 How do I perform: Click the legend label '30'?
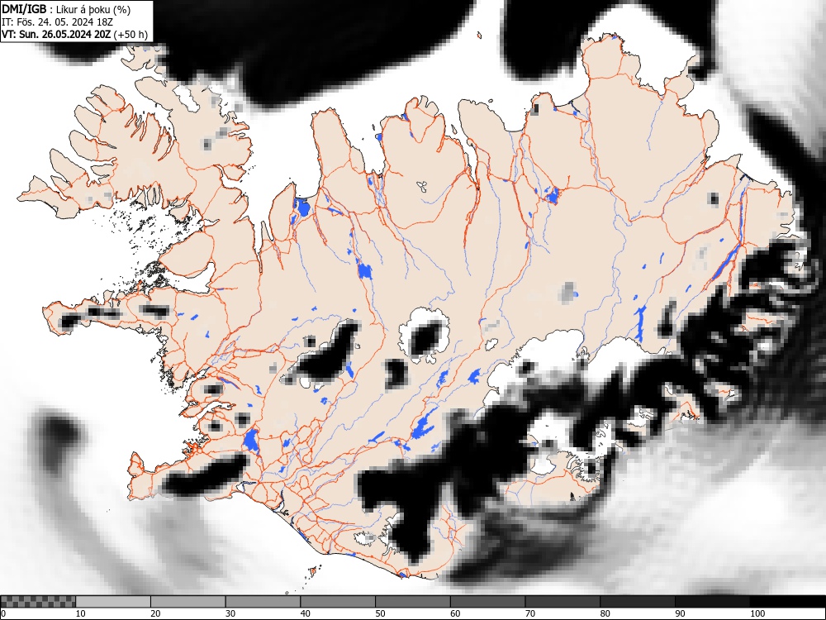coord(230,613)
